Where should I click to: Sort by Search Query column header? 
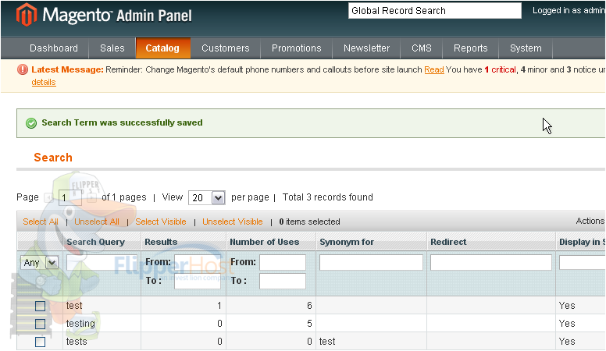point(95,242)
